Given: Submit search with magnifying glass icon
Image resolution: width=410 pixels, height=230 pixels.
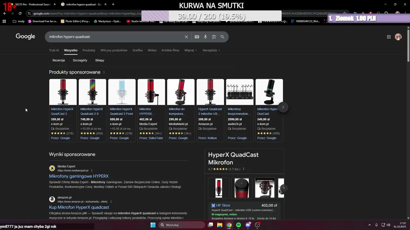Looking at the screenshot, I should coord(222,37).
